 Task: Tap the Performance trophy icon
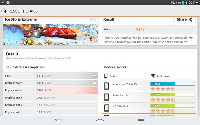(x=153, y=76)
